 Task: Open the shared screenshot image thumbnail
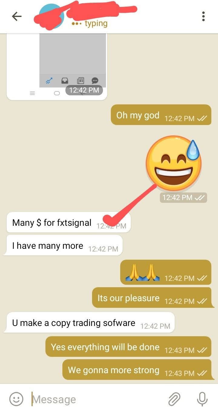point(57,67)
